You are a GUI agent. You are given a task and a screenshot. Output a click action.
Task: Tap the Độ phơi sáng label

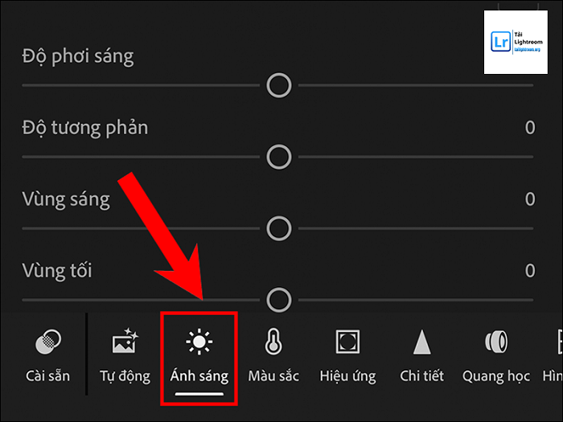click(78, 56)
